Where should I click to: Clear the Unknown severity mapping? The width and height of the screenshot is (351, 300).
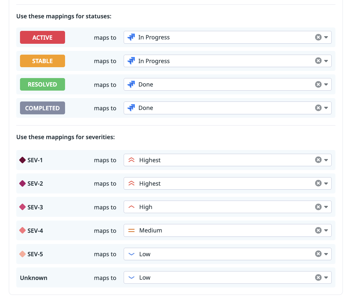318,278
